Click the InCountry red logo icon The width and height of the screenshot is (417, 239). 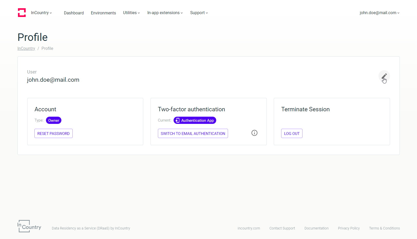(22, 13)
